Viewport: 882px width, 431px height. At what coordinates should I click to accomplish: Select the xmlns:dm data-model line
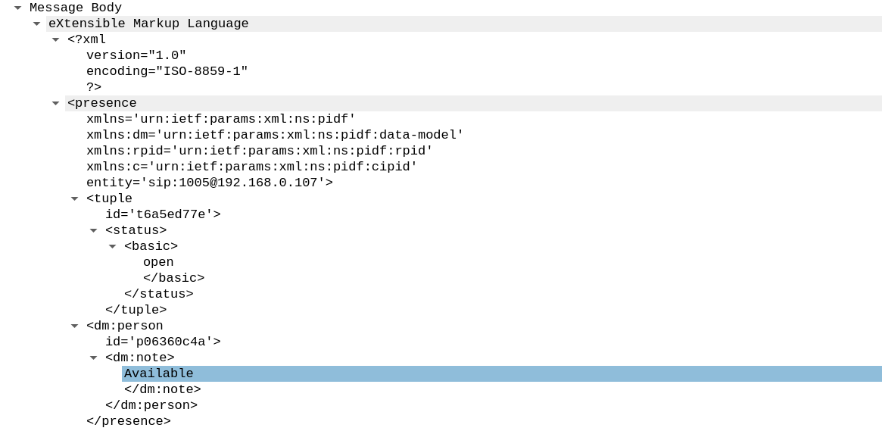tap(275, 135)
